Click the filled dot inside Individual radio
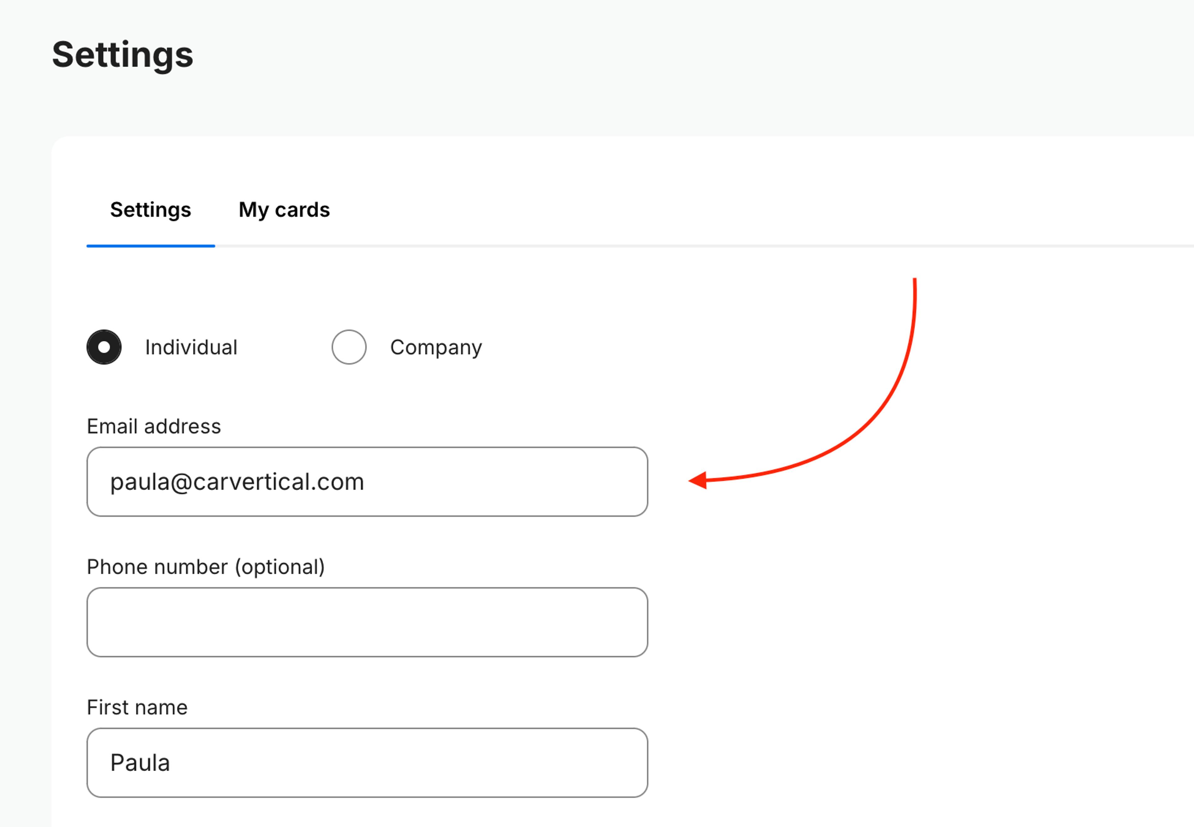Image resolution: width=1194 pixels, height=827 pixels. click(x=104, y=347)
